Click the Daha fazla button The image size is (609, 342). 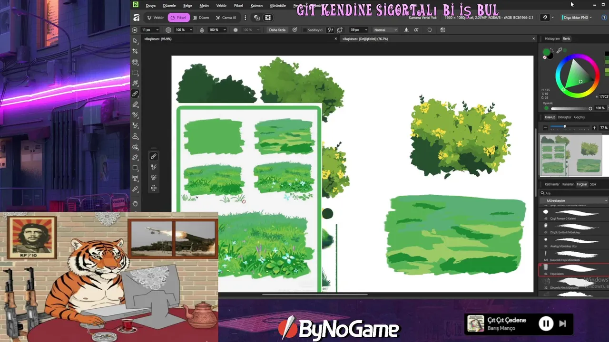[x=277, y=30]
